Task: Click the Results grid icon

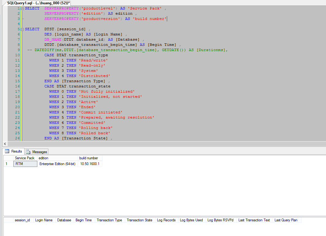Action: 7,151
